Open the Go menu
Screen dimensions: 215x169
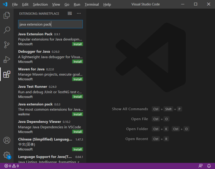[x=67, y=4]
